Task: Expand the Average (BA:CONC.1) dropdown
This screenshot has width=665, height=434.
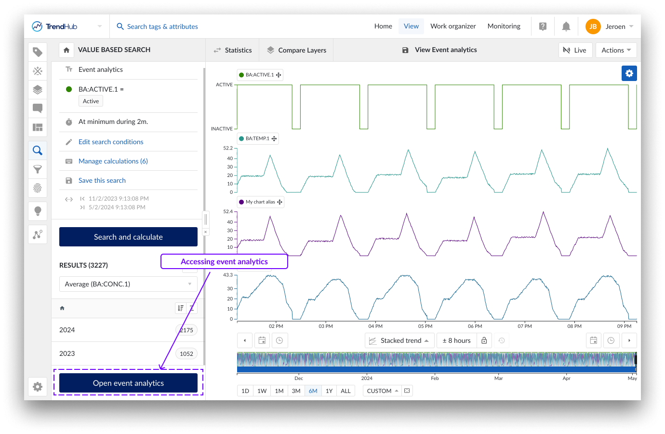Action: (128, 284)
